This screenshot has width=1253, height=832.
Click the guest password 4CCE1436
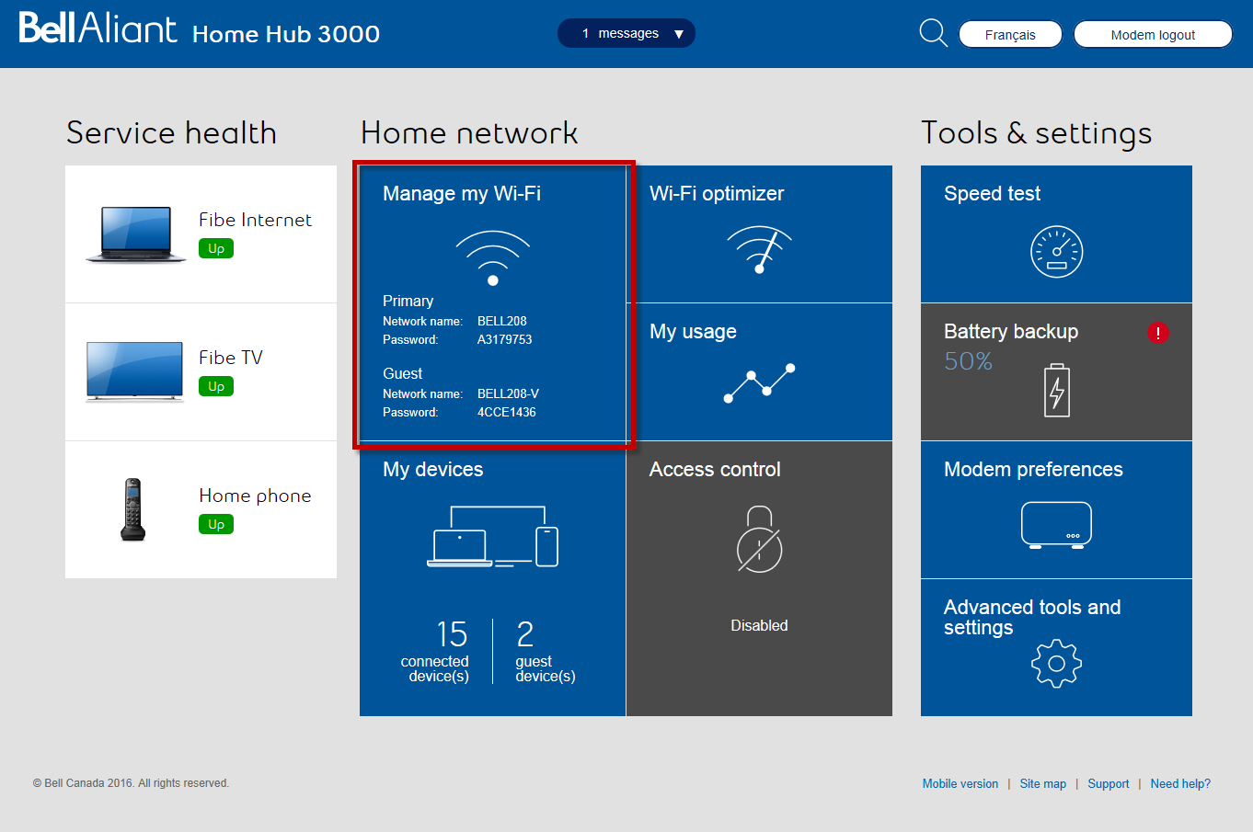506,412
